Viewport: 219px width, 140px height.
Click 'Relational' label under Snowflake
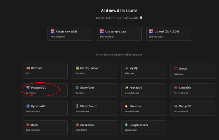(80, 93)
